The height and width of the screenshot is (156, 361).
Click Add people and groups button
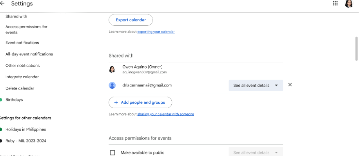point(140,102)
